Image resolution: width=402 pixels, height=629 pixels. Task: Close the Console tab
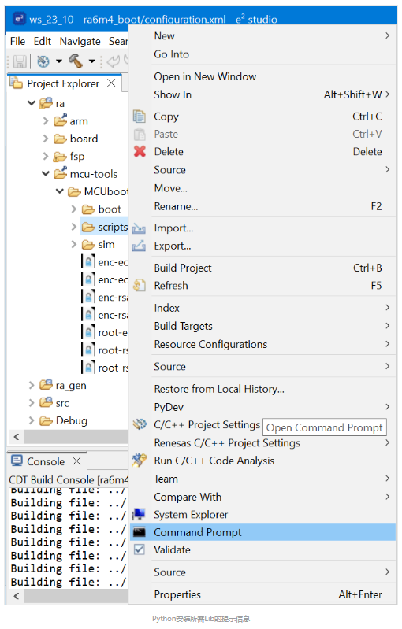pos(76,461)
